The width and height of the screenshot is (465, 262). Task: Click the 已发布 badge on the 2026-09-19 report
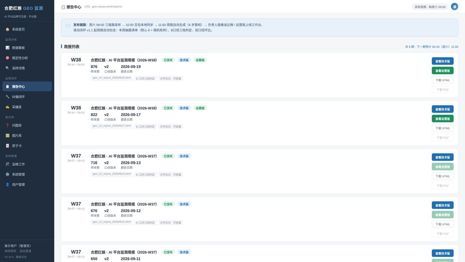[168, 60]
